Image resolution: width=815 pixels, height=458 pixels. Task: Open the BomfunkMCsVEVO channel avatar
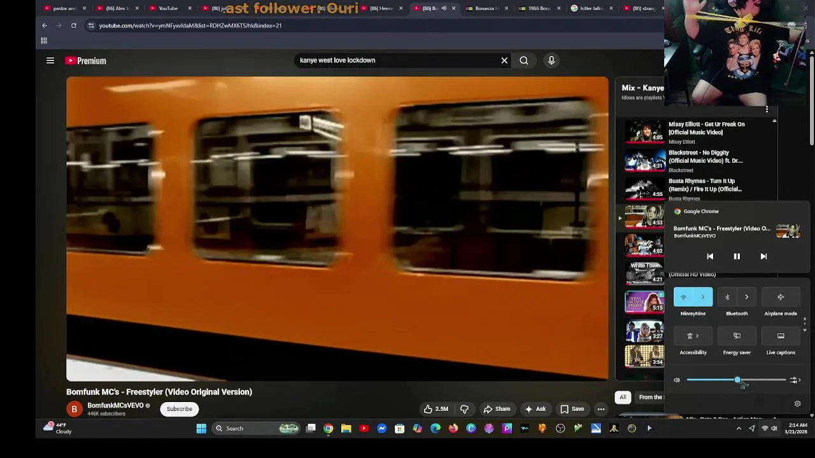point(74,409)
